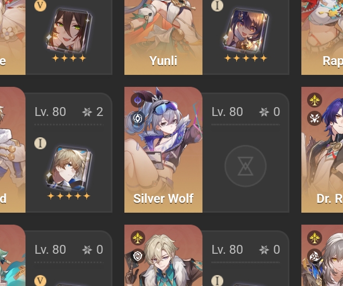Open the Dr. Ratio character portrait

[322, 150]
